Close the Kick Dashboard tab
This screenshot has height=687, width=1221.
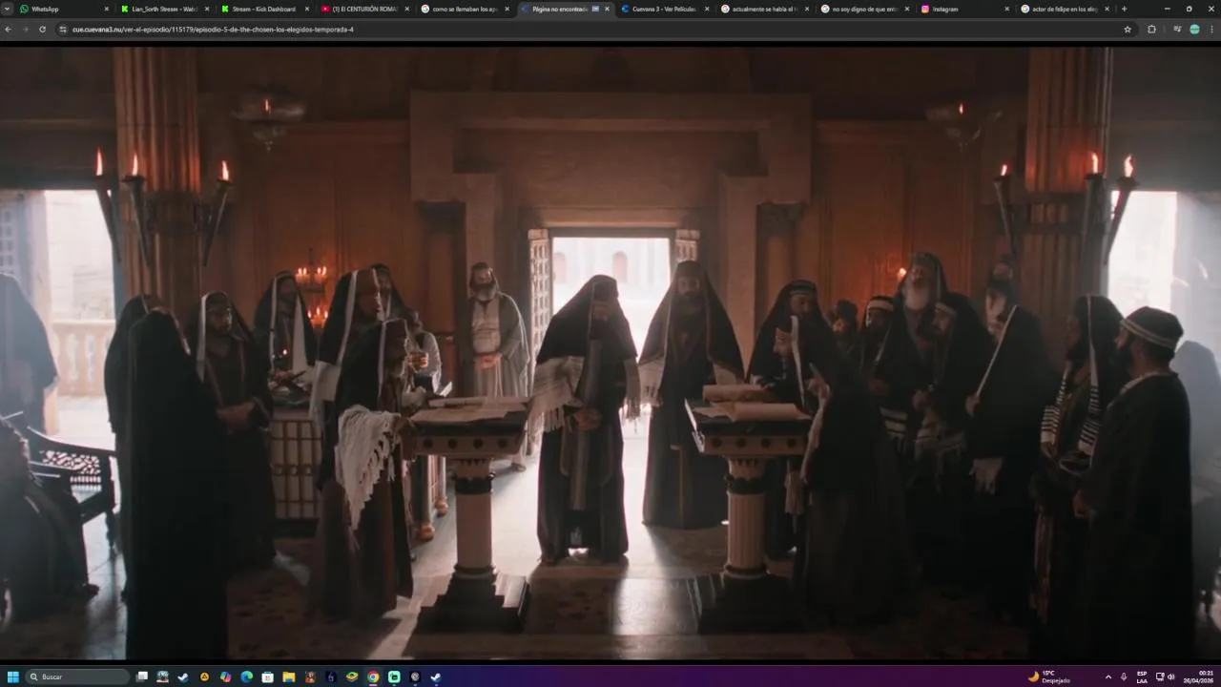[306, 9]
